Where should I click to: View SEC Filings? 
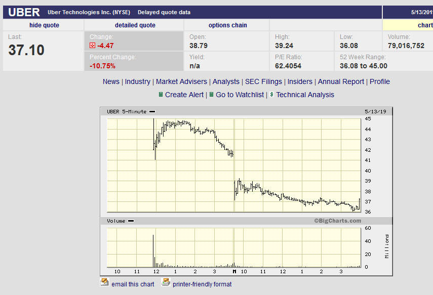263,81
